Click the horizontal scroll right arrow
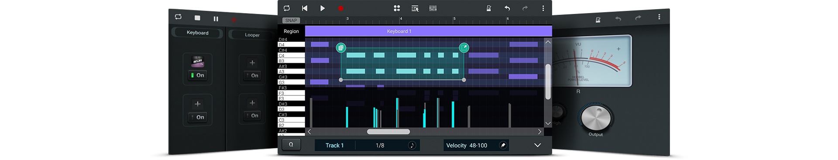Viewport: 838px width, 160px height. click(x=539, y=132)
